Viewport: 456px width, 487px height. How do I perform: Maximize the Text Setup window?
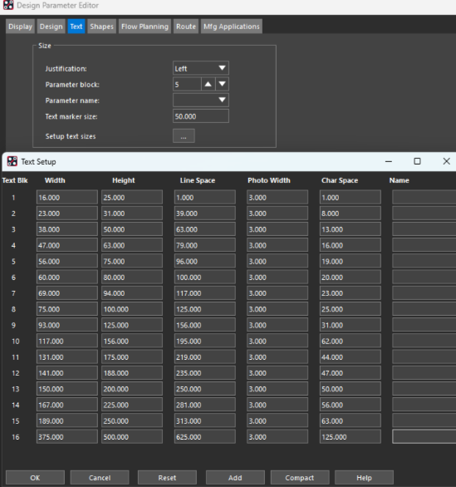[x=417, y=161]
